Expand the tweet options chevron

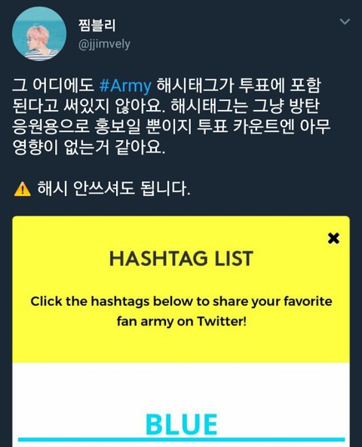pos(345,22)
